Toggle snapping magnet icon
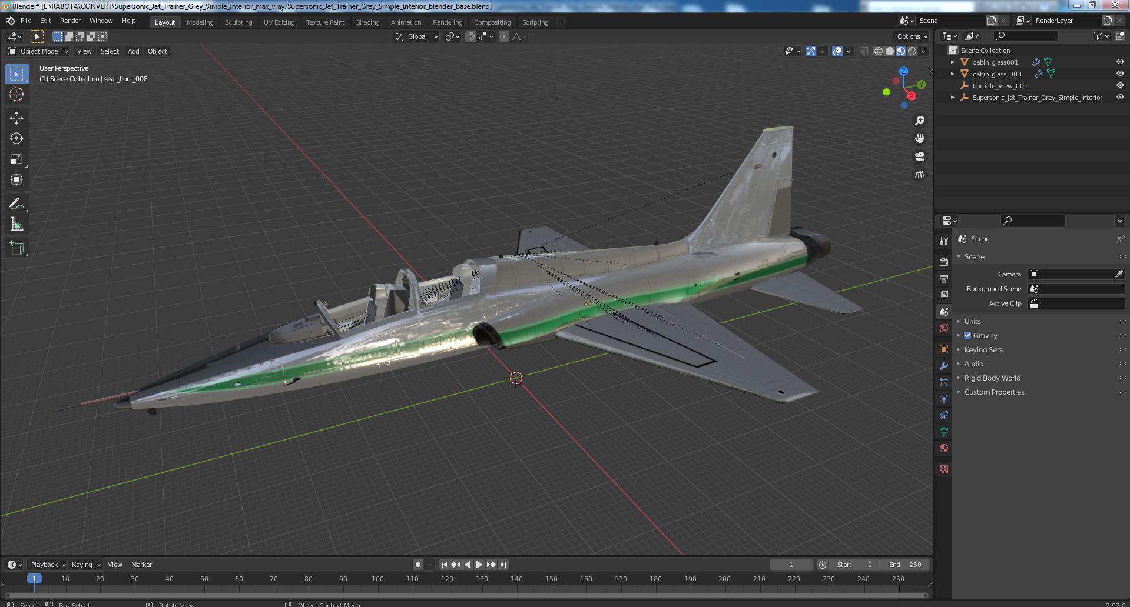Image resolution: width=1130 pixels, height=607 pixels. pos(470,36)
